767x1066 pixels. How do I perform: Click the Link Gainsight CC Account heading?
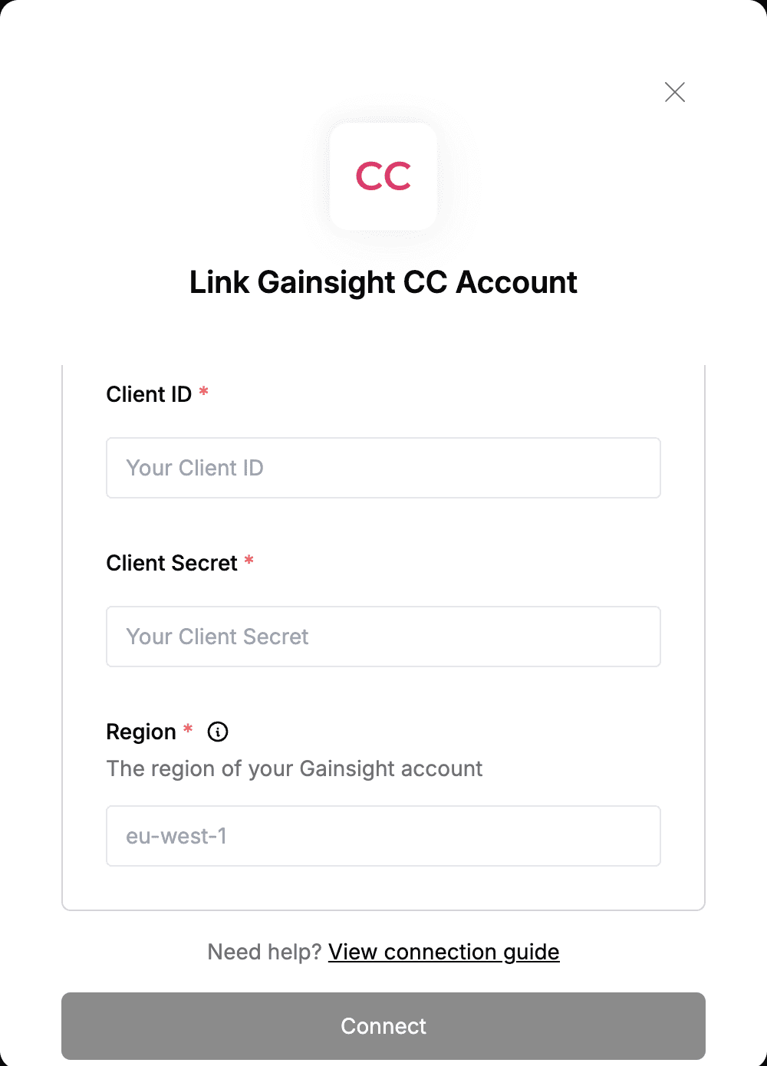pos(383,283)
